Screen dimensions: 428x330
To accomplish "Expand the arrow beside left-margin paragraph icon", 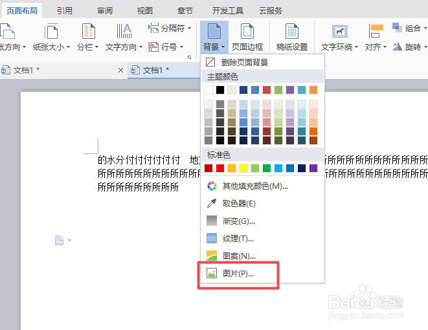I will [69, 240].
